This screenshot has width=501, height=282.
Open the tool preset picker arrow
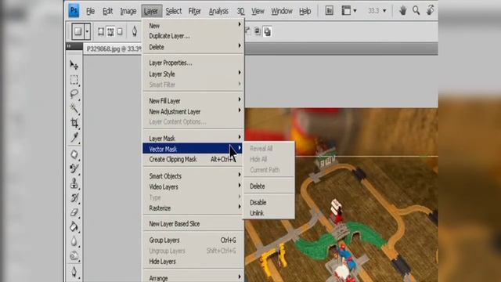pyautogui.click(x=87, y=31)
